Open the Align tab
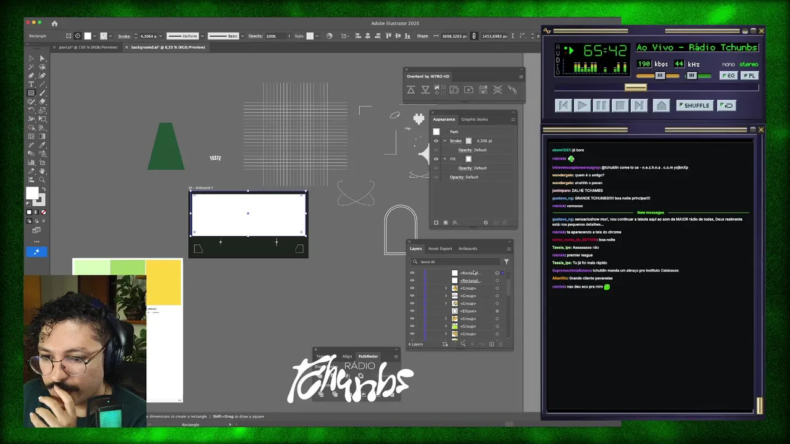Image resolution: width=790 pixels, height=444 pixels. (347, 356)
